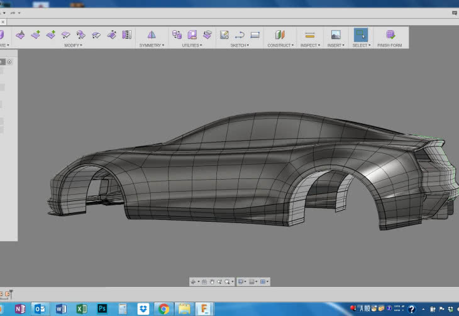Viewport: 459px width, 316px height.
Task: Open the zoom options dropdown arrow
Action: pyautogui.click(x=233, y=282)
